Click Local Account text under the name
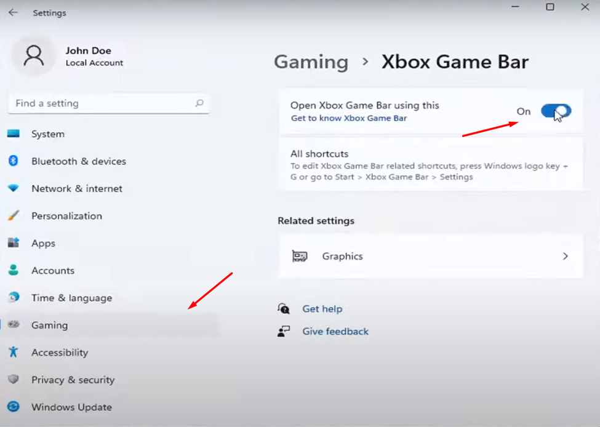 [x=94, y=63]
